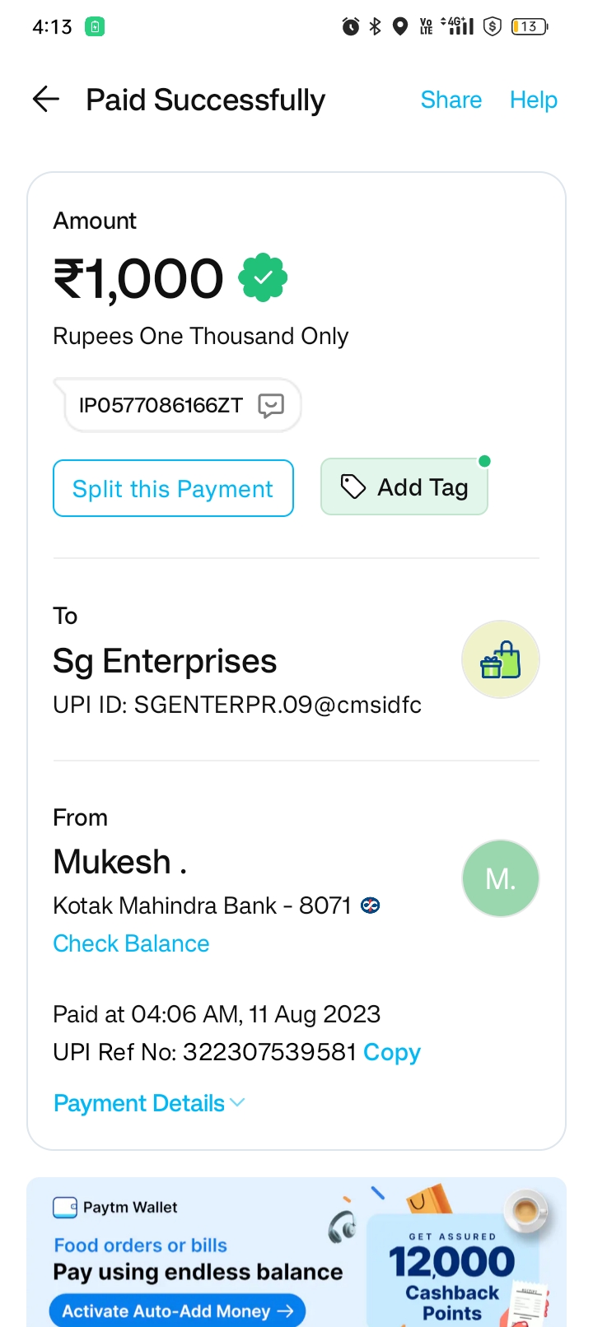Tap the Payment Details chevron arrow
Viewport: 593px width, 1327px height.
tap(238, 1102)
